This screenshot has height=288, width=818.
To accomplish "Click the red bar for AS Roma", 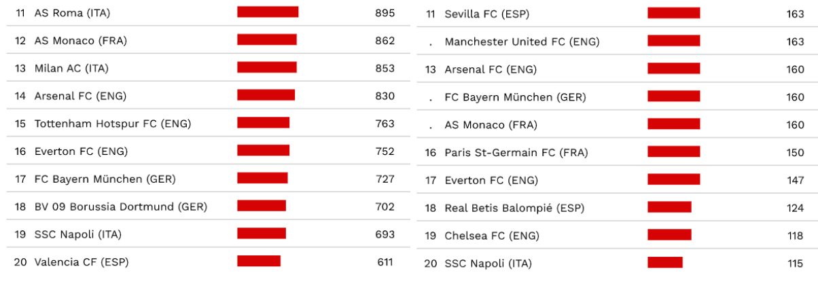I will click(x=268, y=12).
